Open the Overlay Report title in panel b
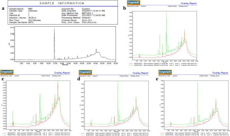The width and height of the screenshot is (230, 136). click(x=220, y=4)
